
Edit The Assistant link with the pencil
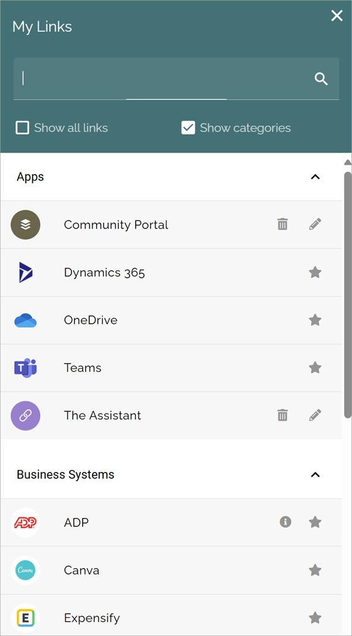pos(315,415)
